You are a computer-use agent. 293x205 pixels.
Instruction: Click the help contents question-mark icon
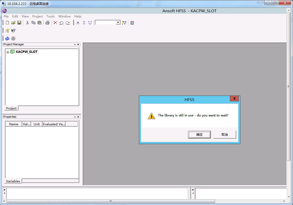tap(7, 31)
